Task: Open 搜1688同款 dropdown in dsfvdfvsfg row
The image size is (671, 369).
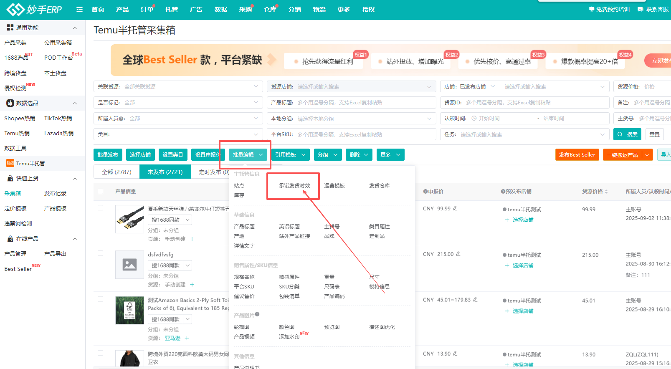Action: pyautogui.click(x=187, y=265)
